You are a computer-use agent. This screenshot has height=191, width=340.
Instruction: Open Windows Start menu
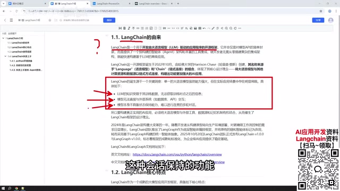[3, 188]
